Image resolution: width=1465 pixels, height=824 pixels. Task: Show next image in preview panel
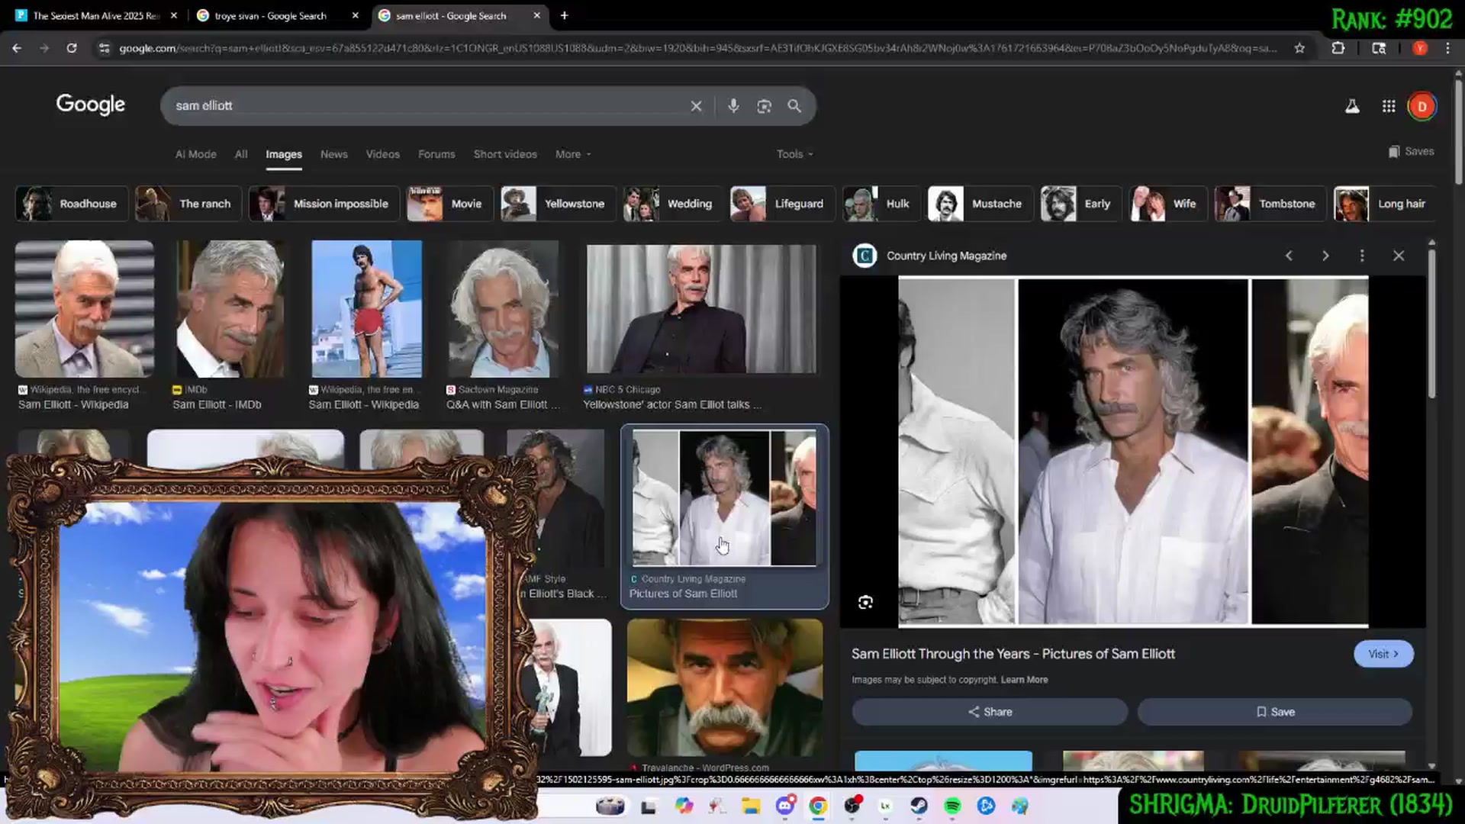[1325, 256]
